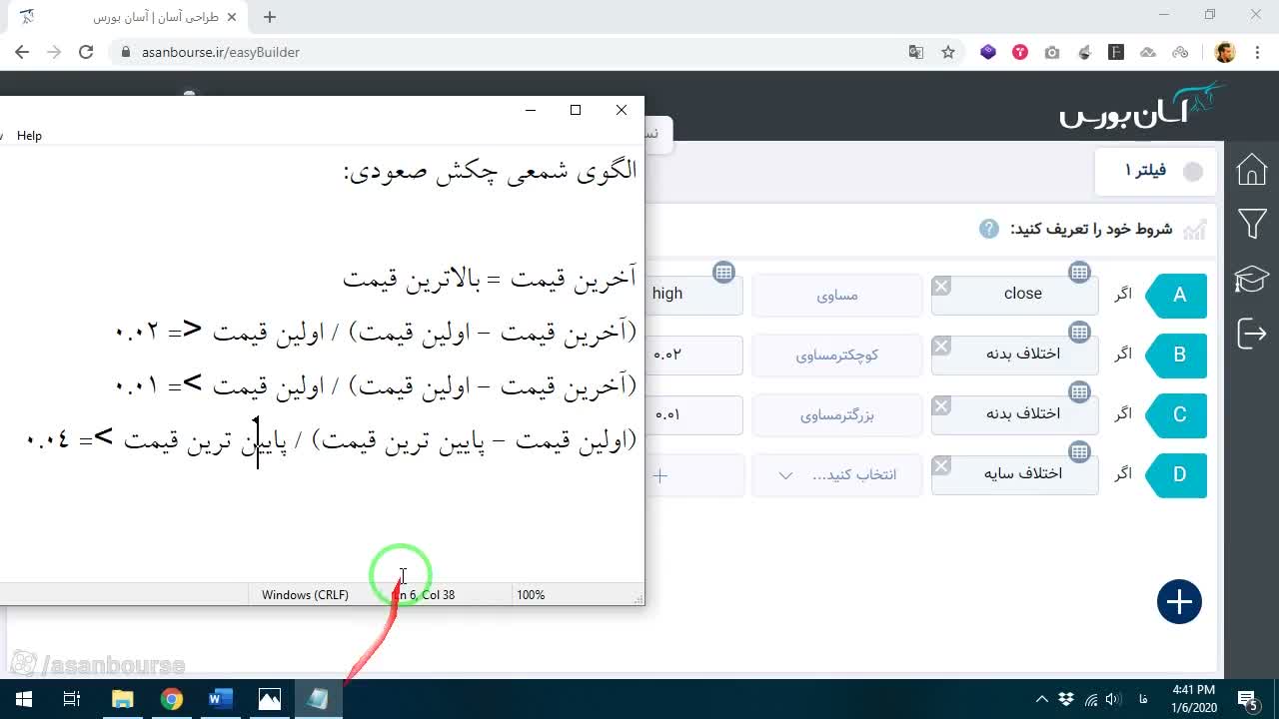Click the volume icon in system tray
The height and width of the screenshot is (719, 1279).
point(1112,699)
